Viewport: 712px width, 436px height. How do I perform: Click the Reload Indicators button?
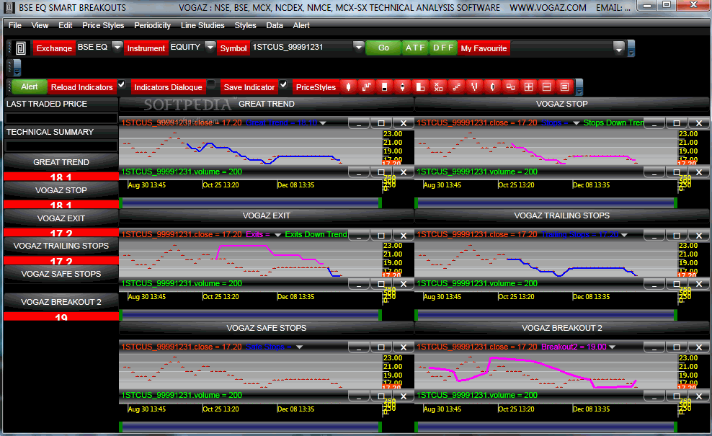[x=81, y=87]
